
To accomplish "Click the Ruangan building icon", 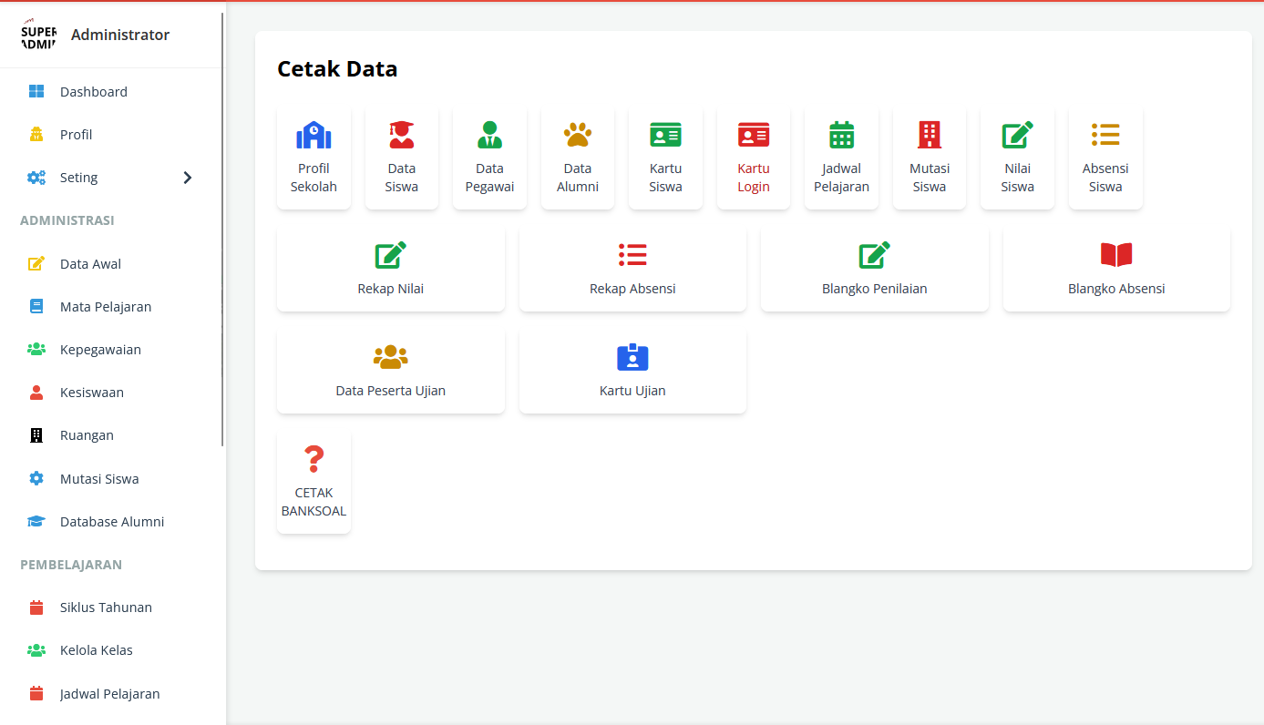I will (36, 435).
